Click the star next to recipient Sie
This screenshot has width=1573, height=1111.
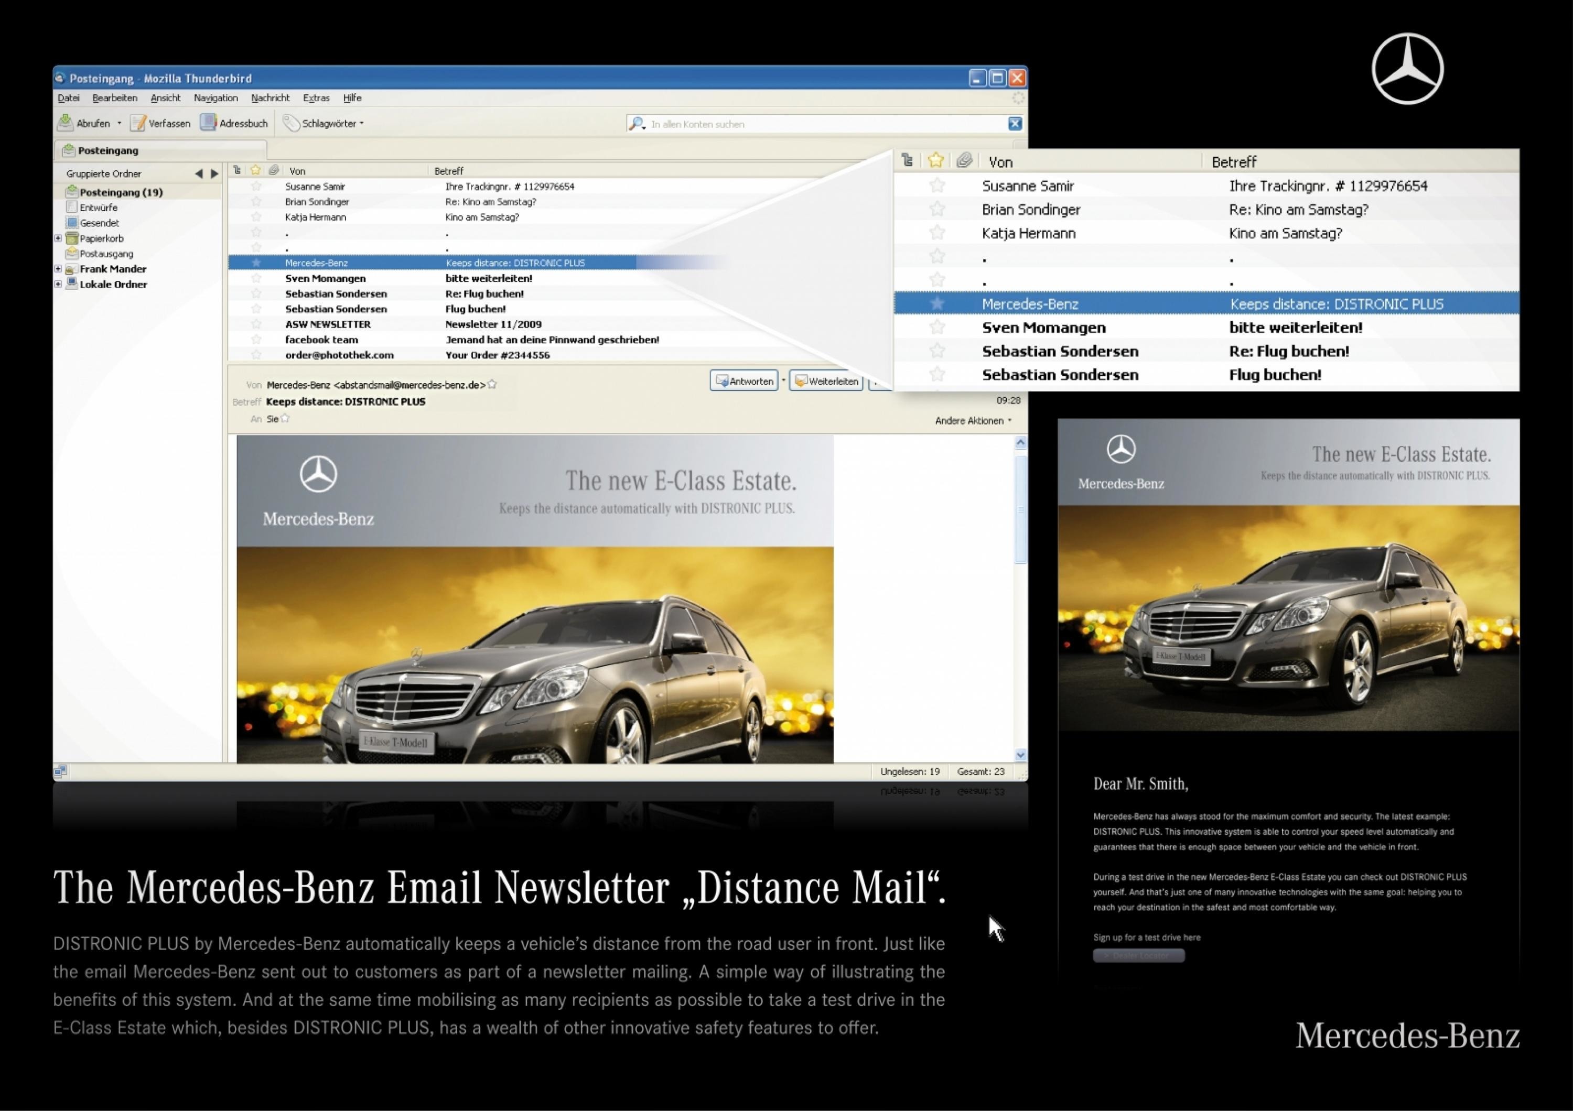(285, 418)
